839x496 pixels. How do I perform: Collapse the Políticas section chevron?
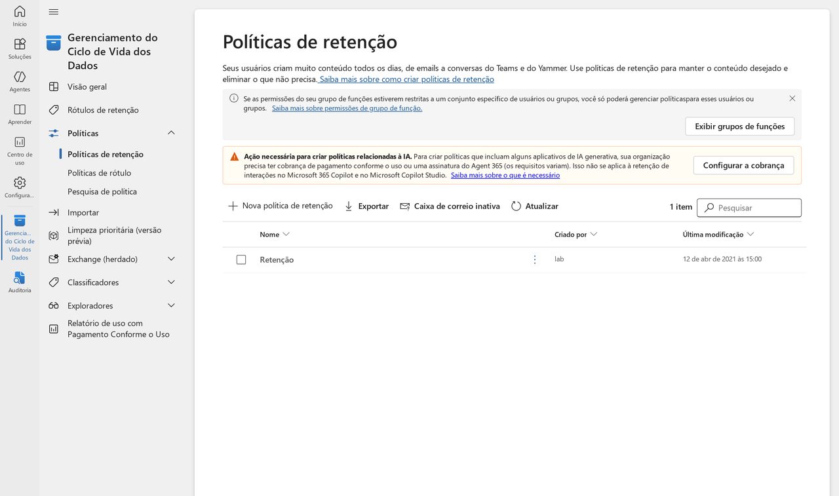pos(171,133)
